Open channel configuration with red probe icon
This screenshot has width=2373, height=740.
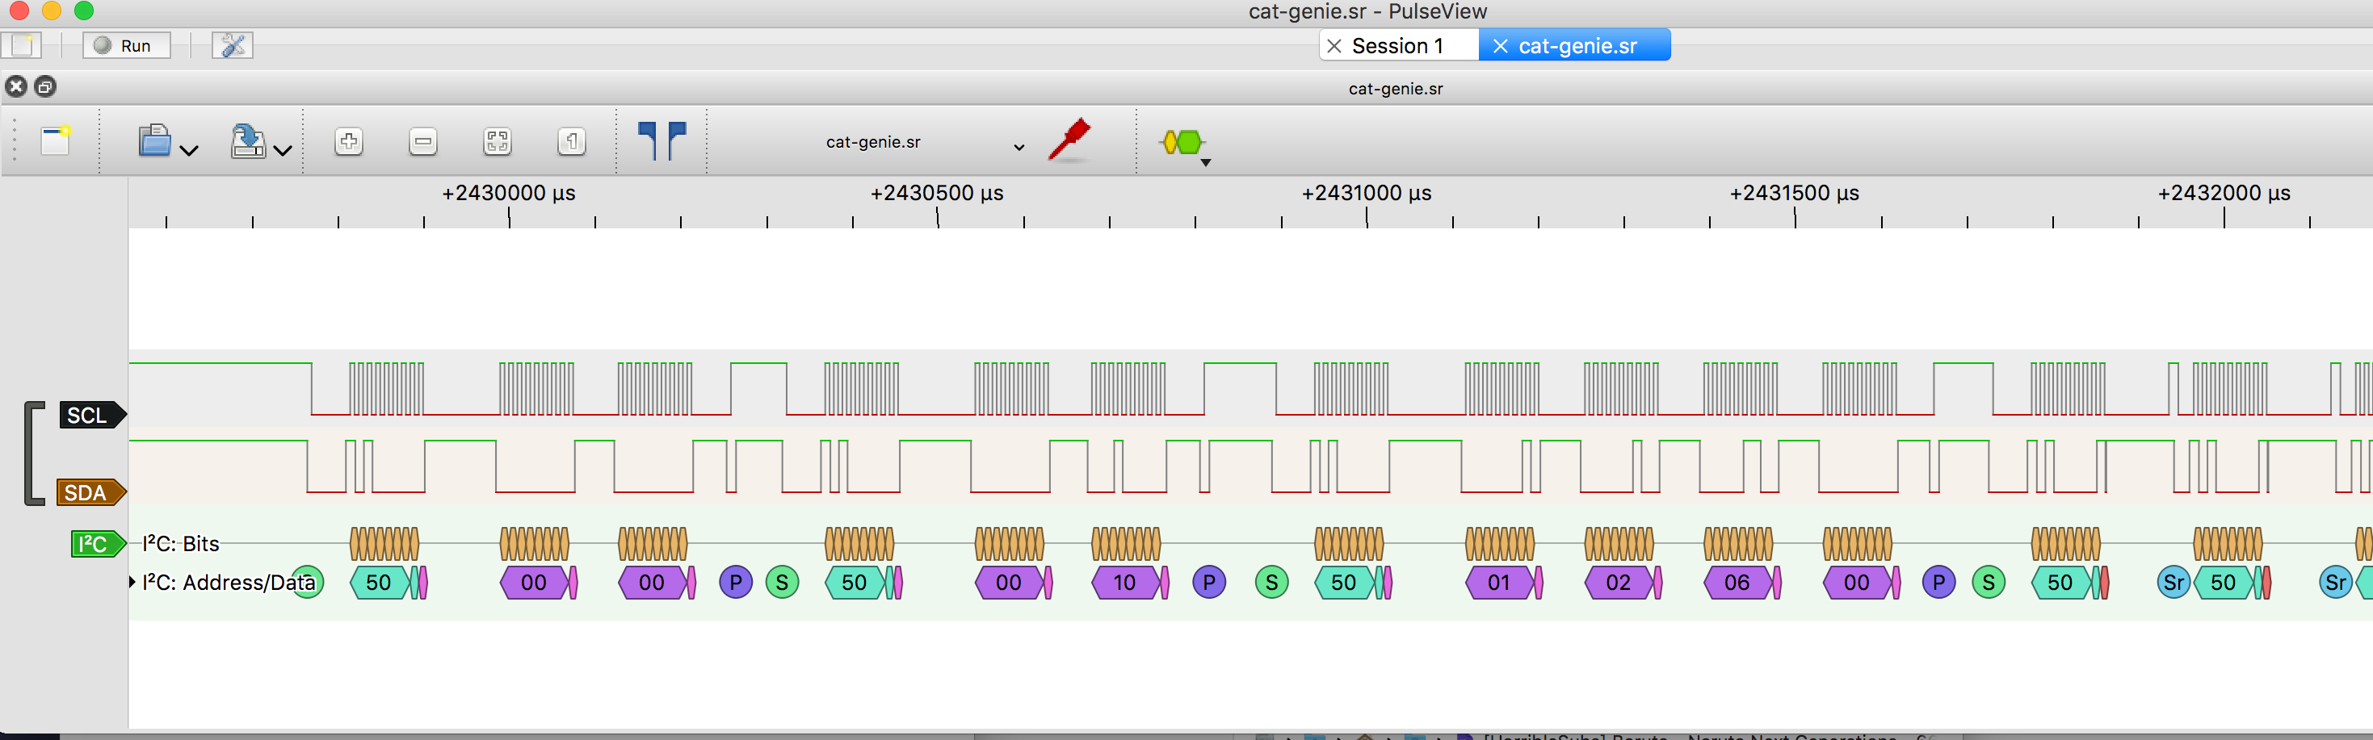click(x=1069, y=141)
